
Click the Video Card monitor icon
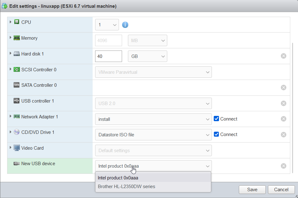click(x=17, y=148)
